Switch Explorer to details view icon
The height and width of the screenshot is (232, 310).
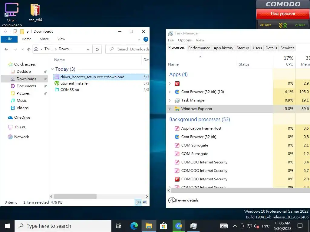(x=138, y=202)
